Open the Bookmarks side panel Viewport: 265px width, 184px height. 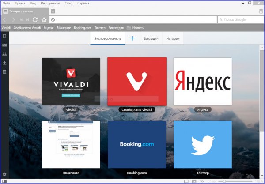[4, 36]
